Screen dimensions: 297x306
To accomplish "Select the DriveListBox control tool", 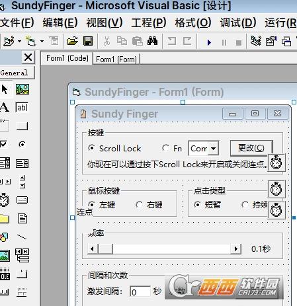I will (x=22, y=200).
